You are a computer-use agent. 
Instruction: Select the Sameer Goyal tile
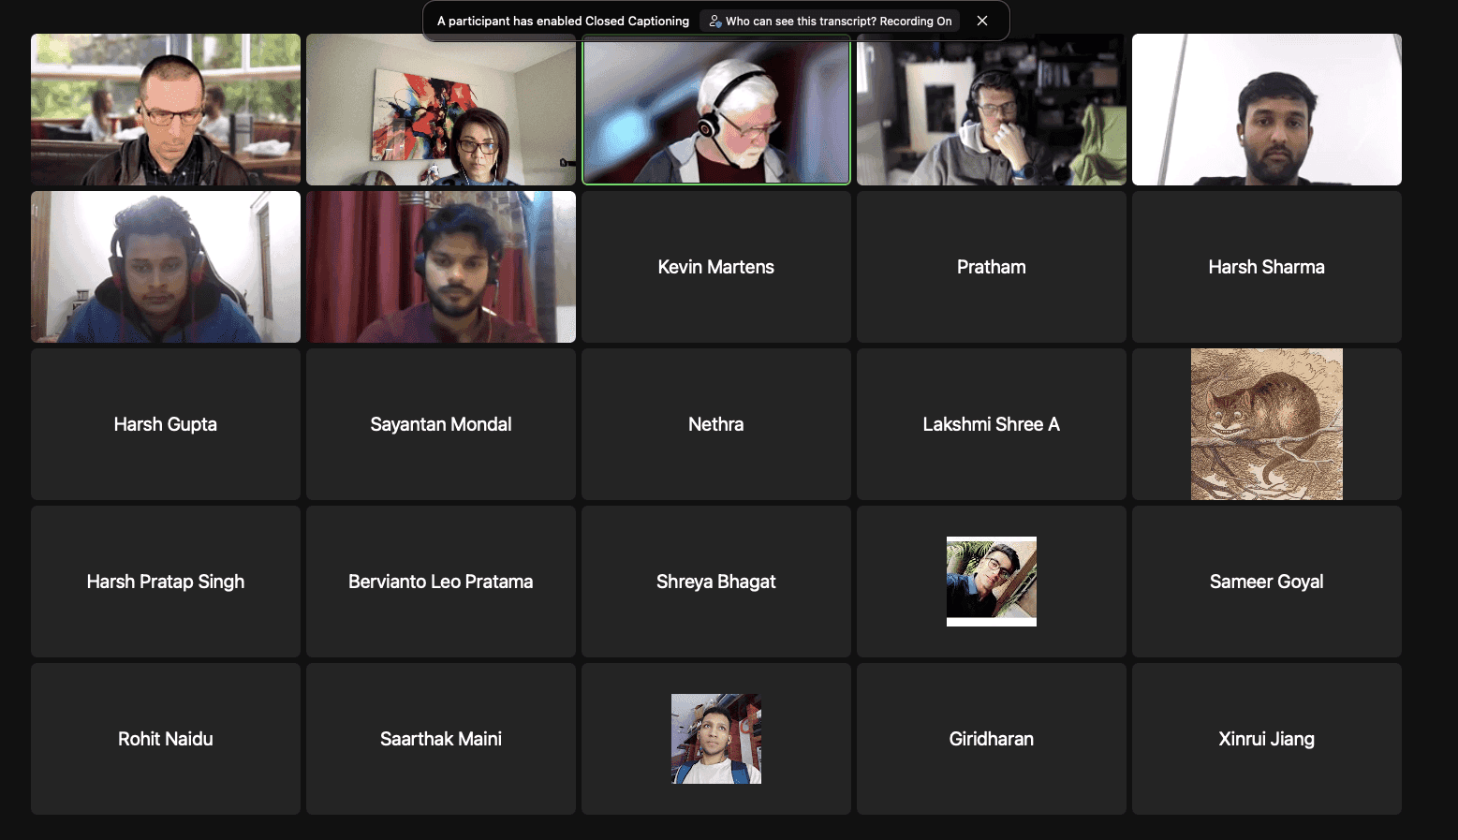pos(1266,582)
